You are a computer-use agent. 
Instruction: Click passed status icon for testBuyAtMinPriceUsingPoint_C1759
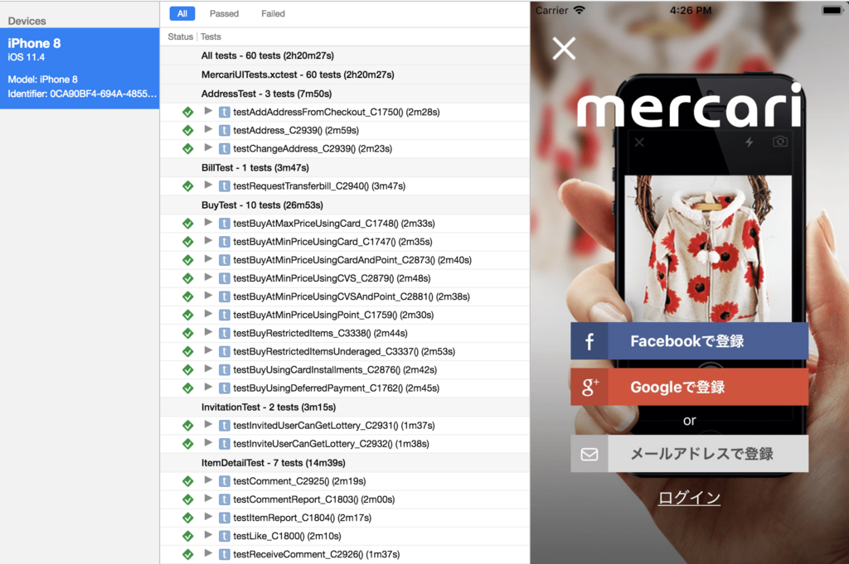(x=188, y=315)
